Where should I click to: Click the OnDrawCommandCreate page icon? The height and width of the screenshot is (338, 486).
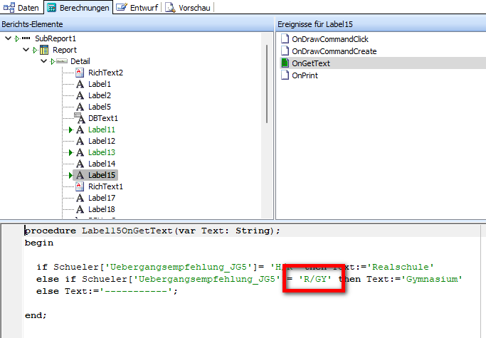point(285,51)
